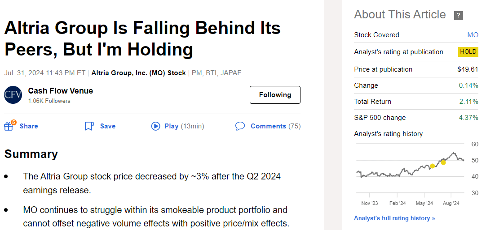Click the gift share icon

coord(9,126)
